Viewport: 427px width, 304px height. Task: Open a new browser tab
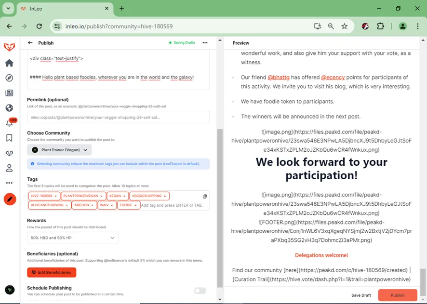[122, 9]
